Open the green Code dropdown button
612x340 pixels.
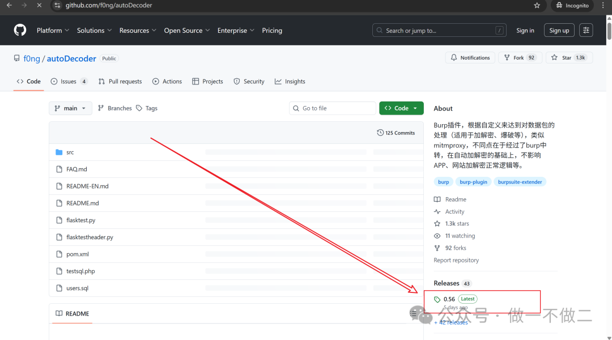click(401, 108)
